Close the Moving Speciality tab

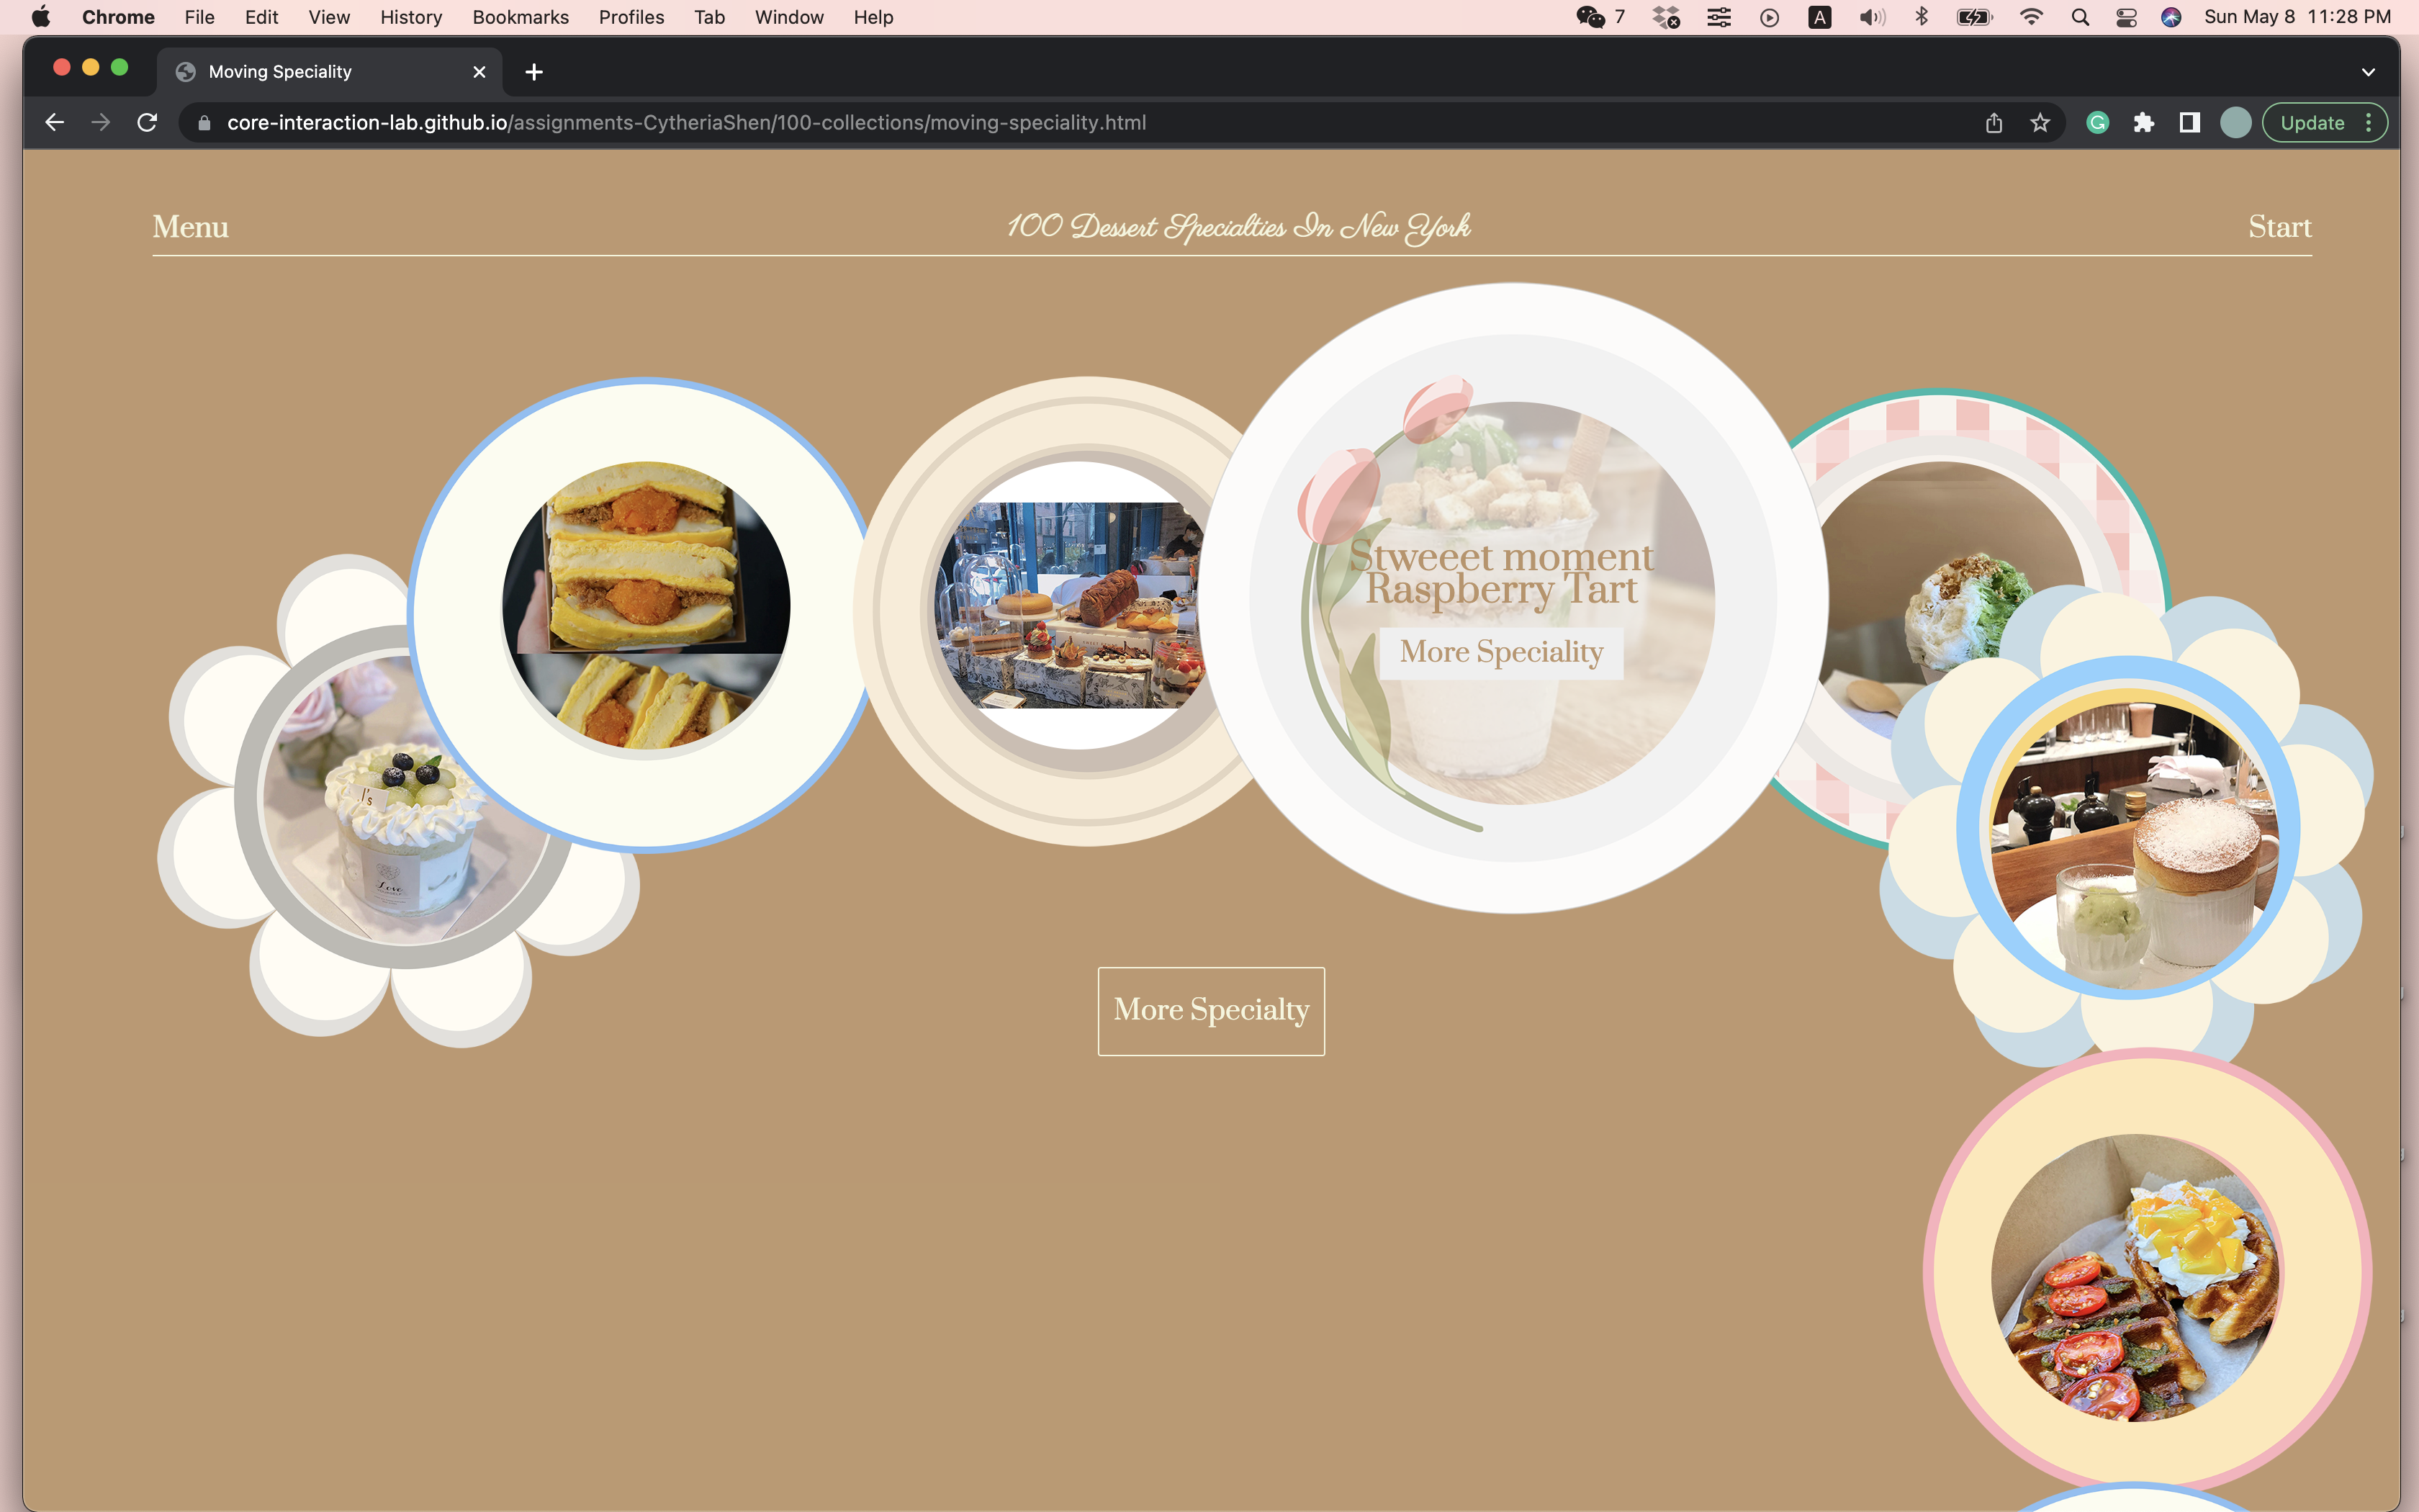point(479,72)
